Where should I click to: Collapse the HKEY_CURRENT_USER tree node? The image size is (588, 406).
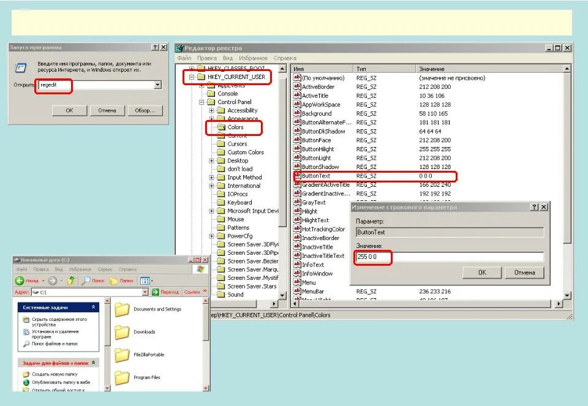pyautogui.click(x=192, y=77)
